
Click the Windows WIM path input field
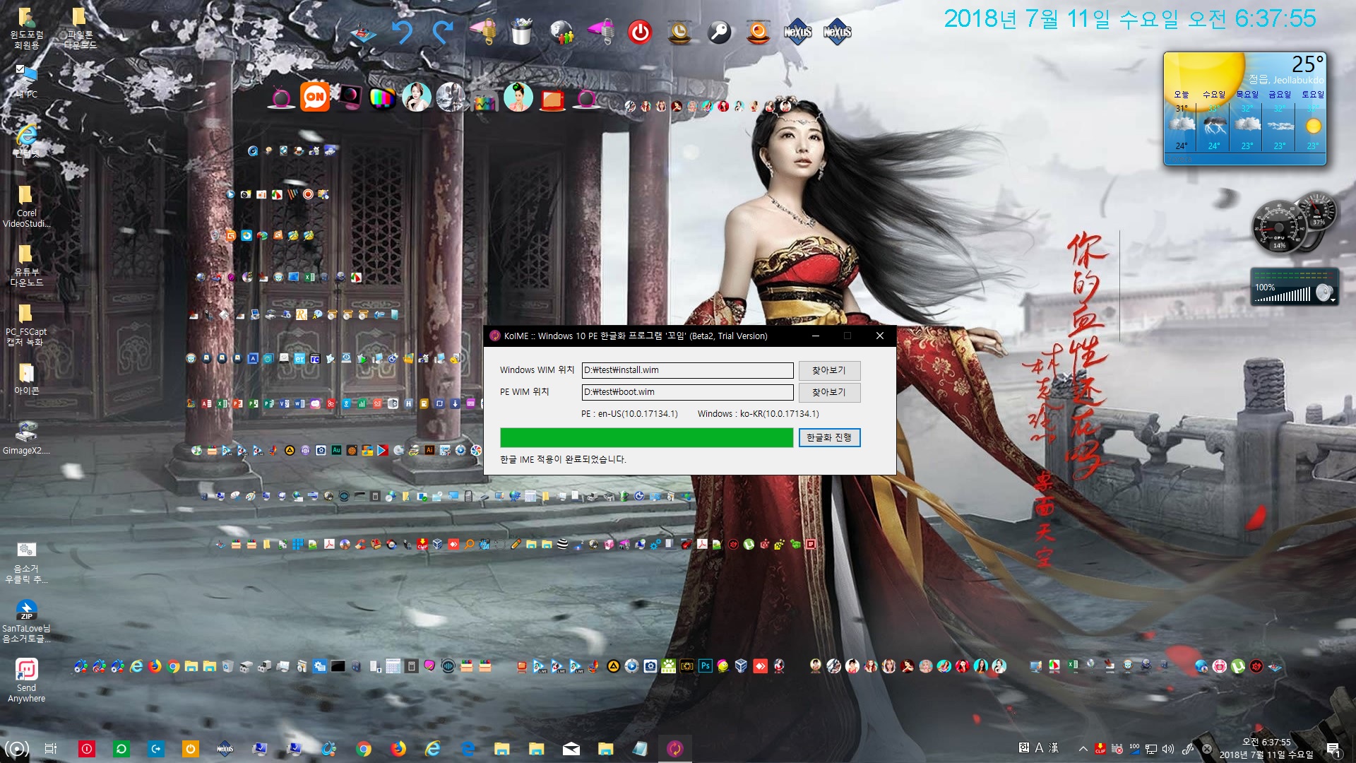coord(687,370)
